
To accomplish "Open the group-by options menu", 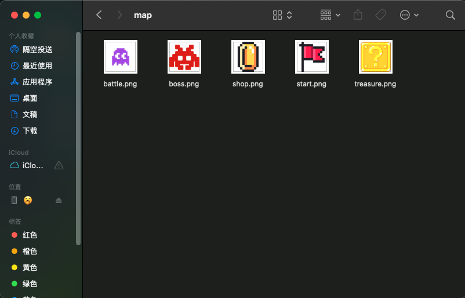I will pos(330,15).
